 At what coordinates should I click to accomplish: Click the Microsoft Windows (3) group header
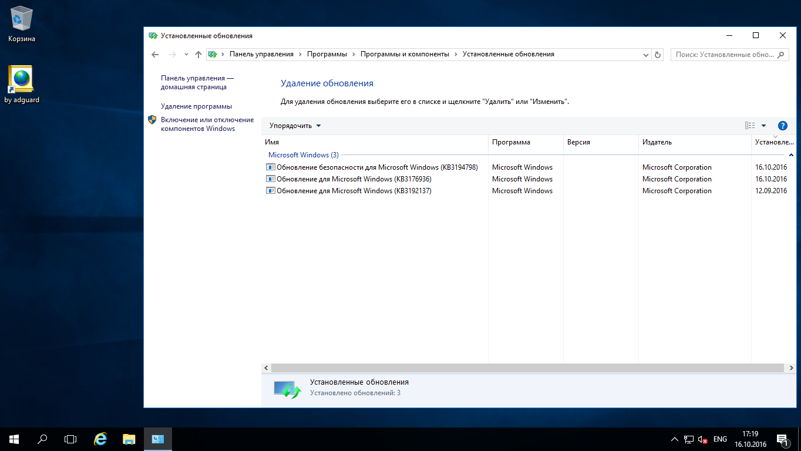(303, 155)
